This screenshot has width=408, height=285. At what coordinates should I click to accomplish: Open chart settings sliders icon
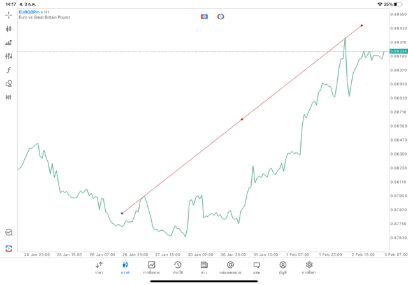pos(8,56)
